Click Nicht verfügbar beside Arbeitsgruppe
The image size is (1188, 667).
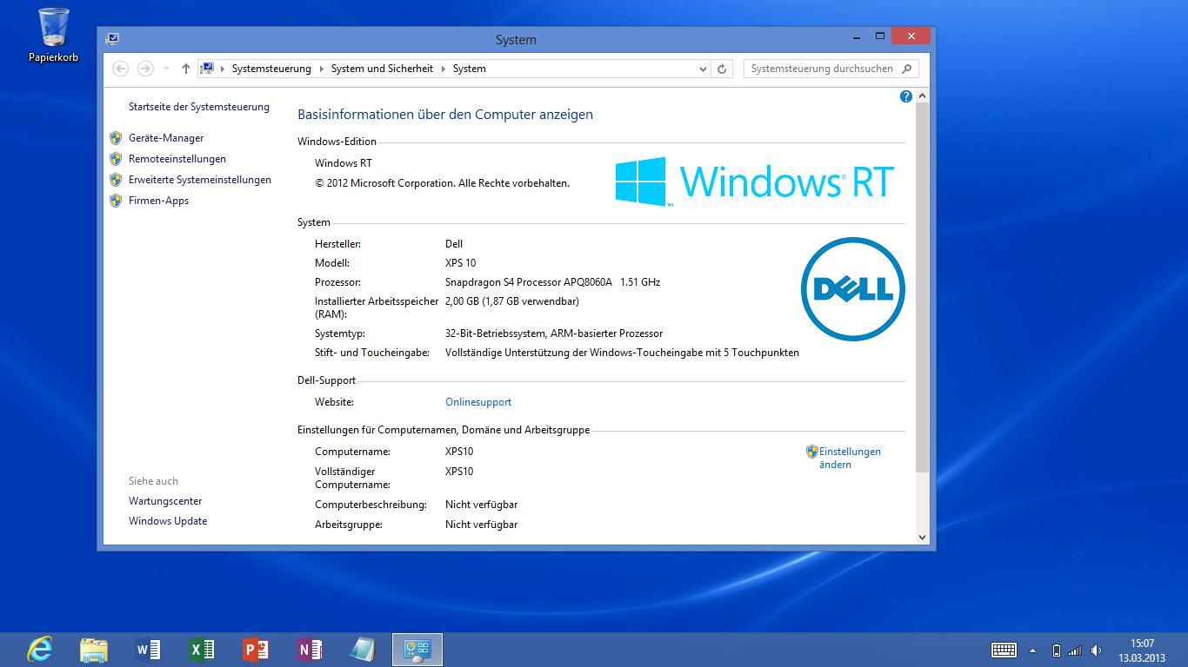click(x=481, y=525)
